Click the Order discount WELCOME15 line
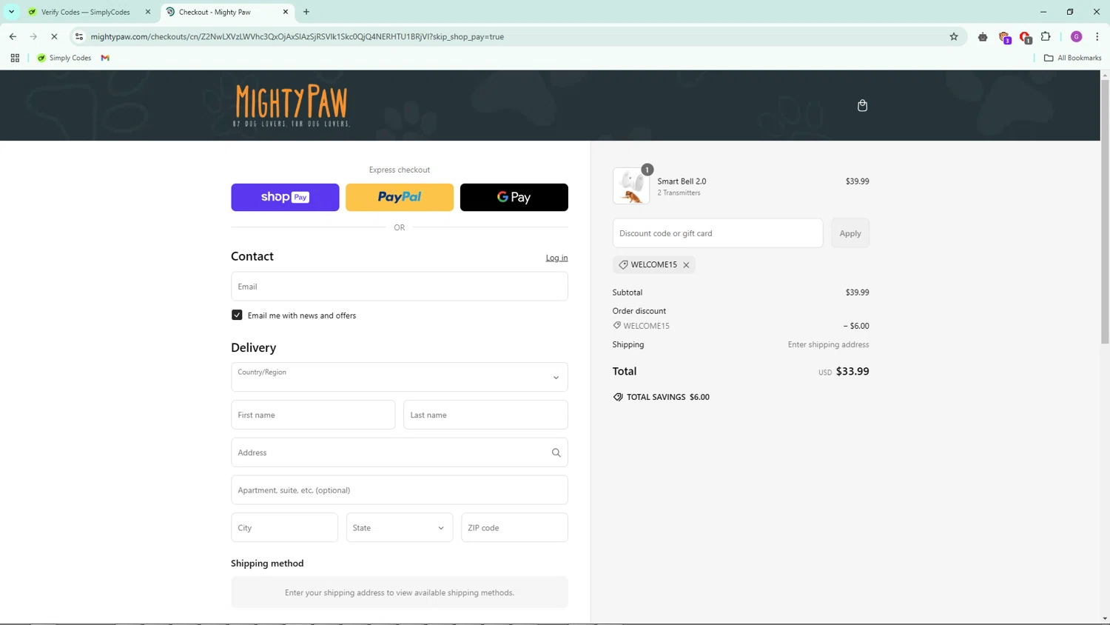Screen dimensions: 1110x625 click(x=741, y=326)
